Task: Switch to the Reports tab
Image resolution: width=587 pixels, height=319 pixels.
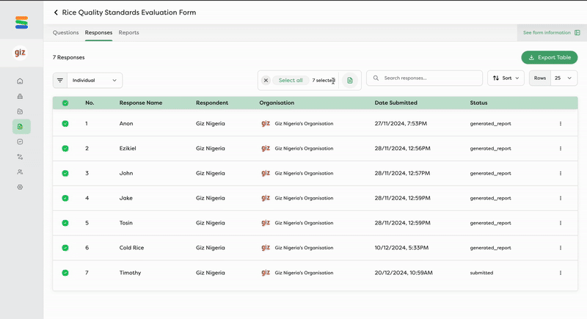Action: coord(129,32)
